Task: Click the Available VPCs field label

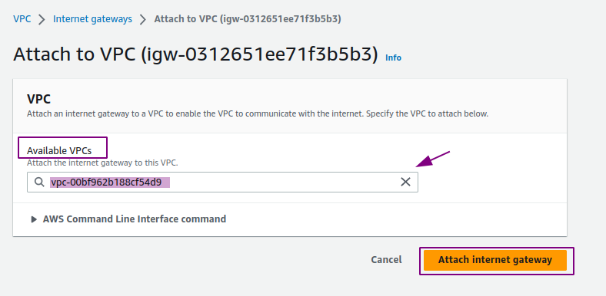Action: tap(59, 151)
